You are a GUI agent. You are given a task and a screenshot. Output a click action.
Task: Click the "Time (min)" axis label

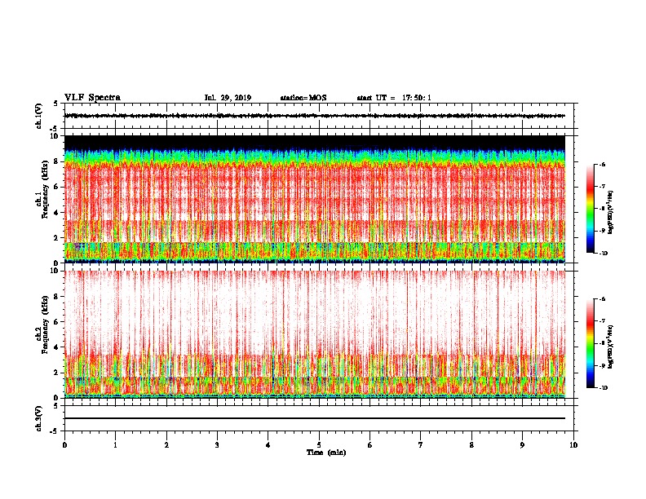click(x=326, y=453)
